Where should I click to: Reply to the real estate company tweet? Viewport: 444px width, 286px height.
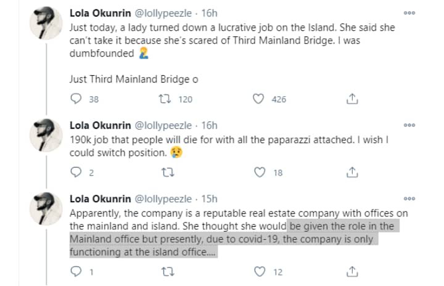pos(76,271)
